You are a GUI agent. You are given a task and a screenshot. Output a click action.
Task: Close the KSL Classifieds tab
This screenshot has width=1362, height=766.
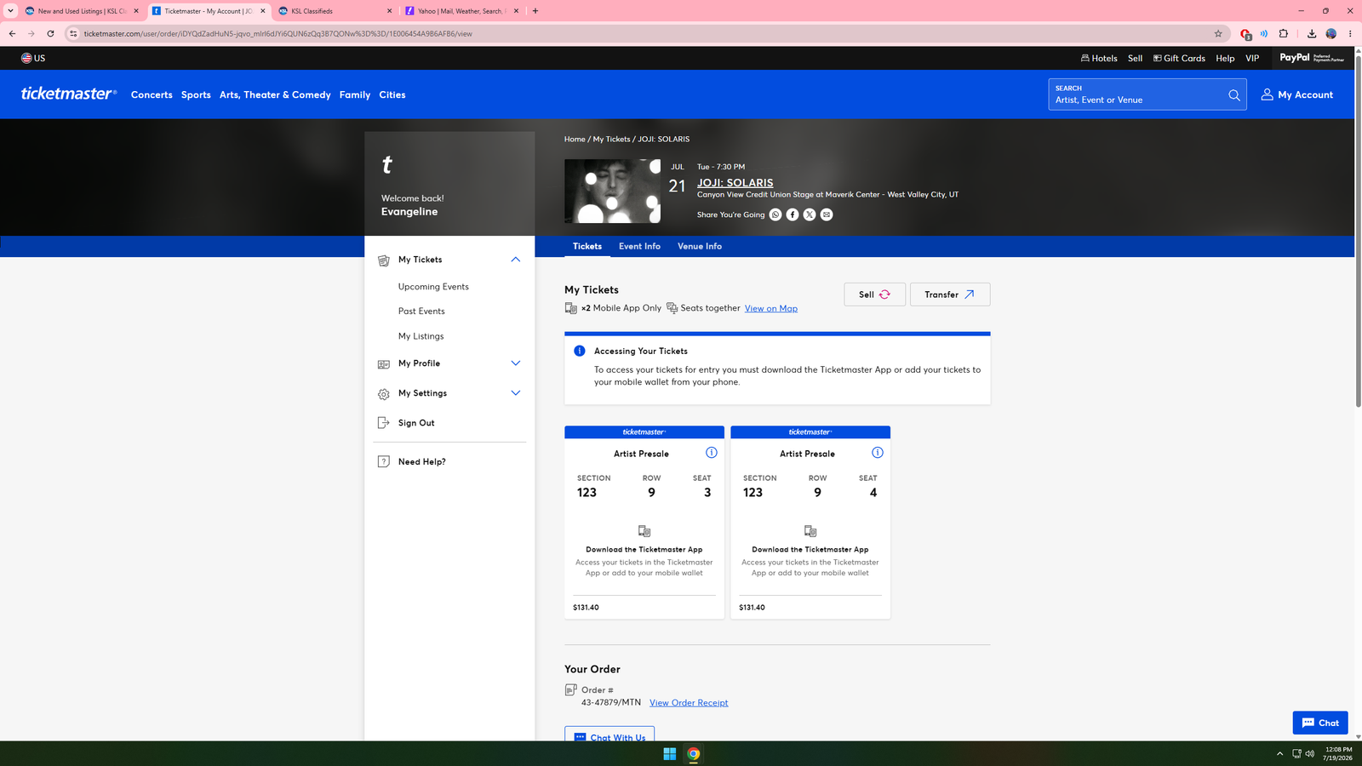[390, 11]
